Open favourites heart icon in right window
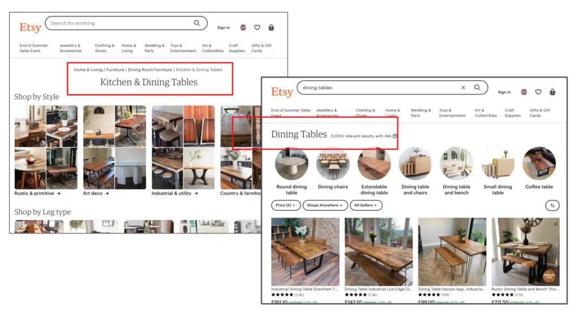 pos(538,92)
